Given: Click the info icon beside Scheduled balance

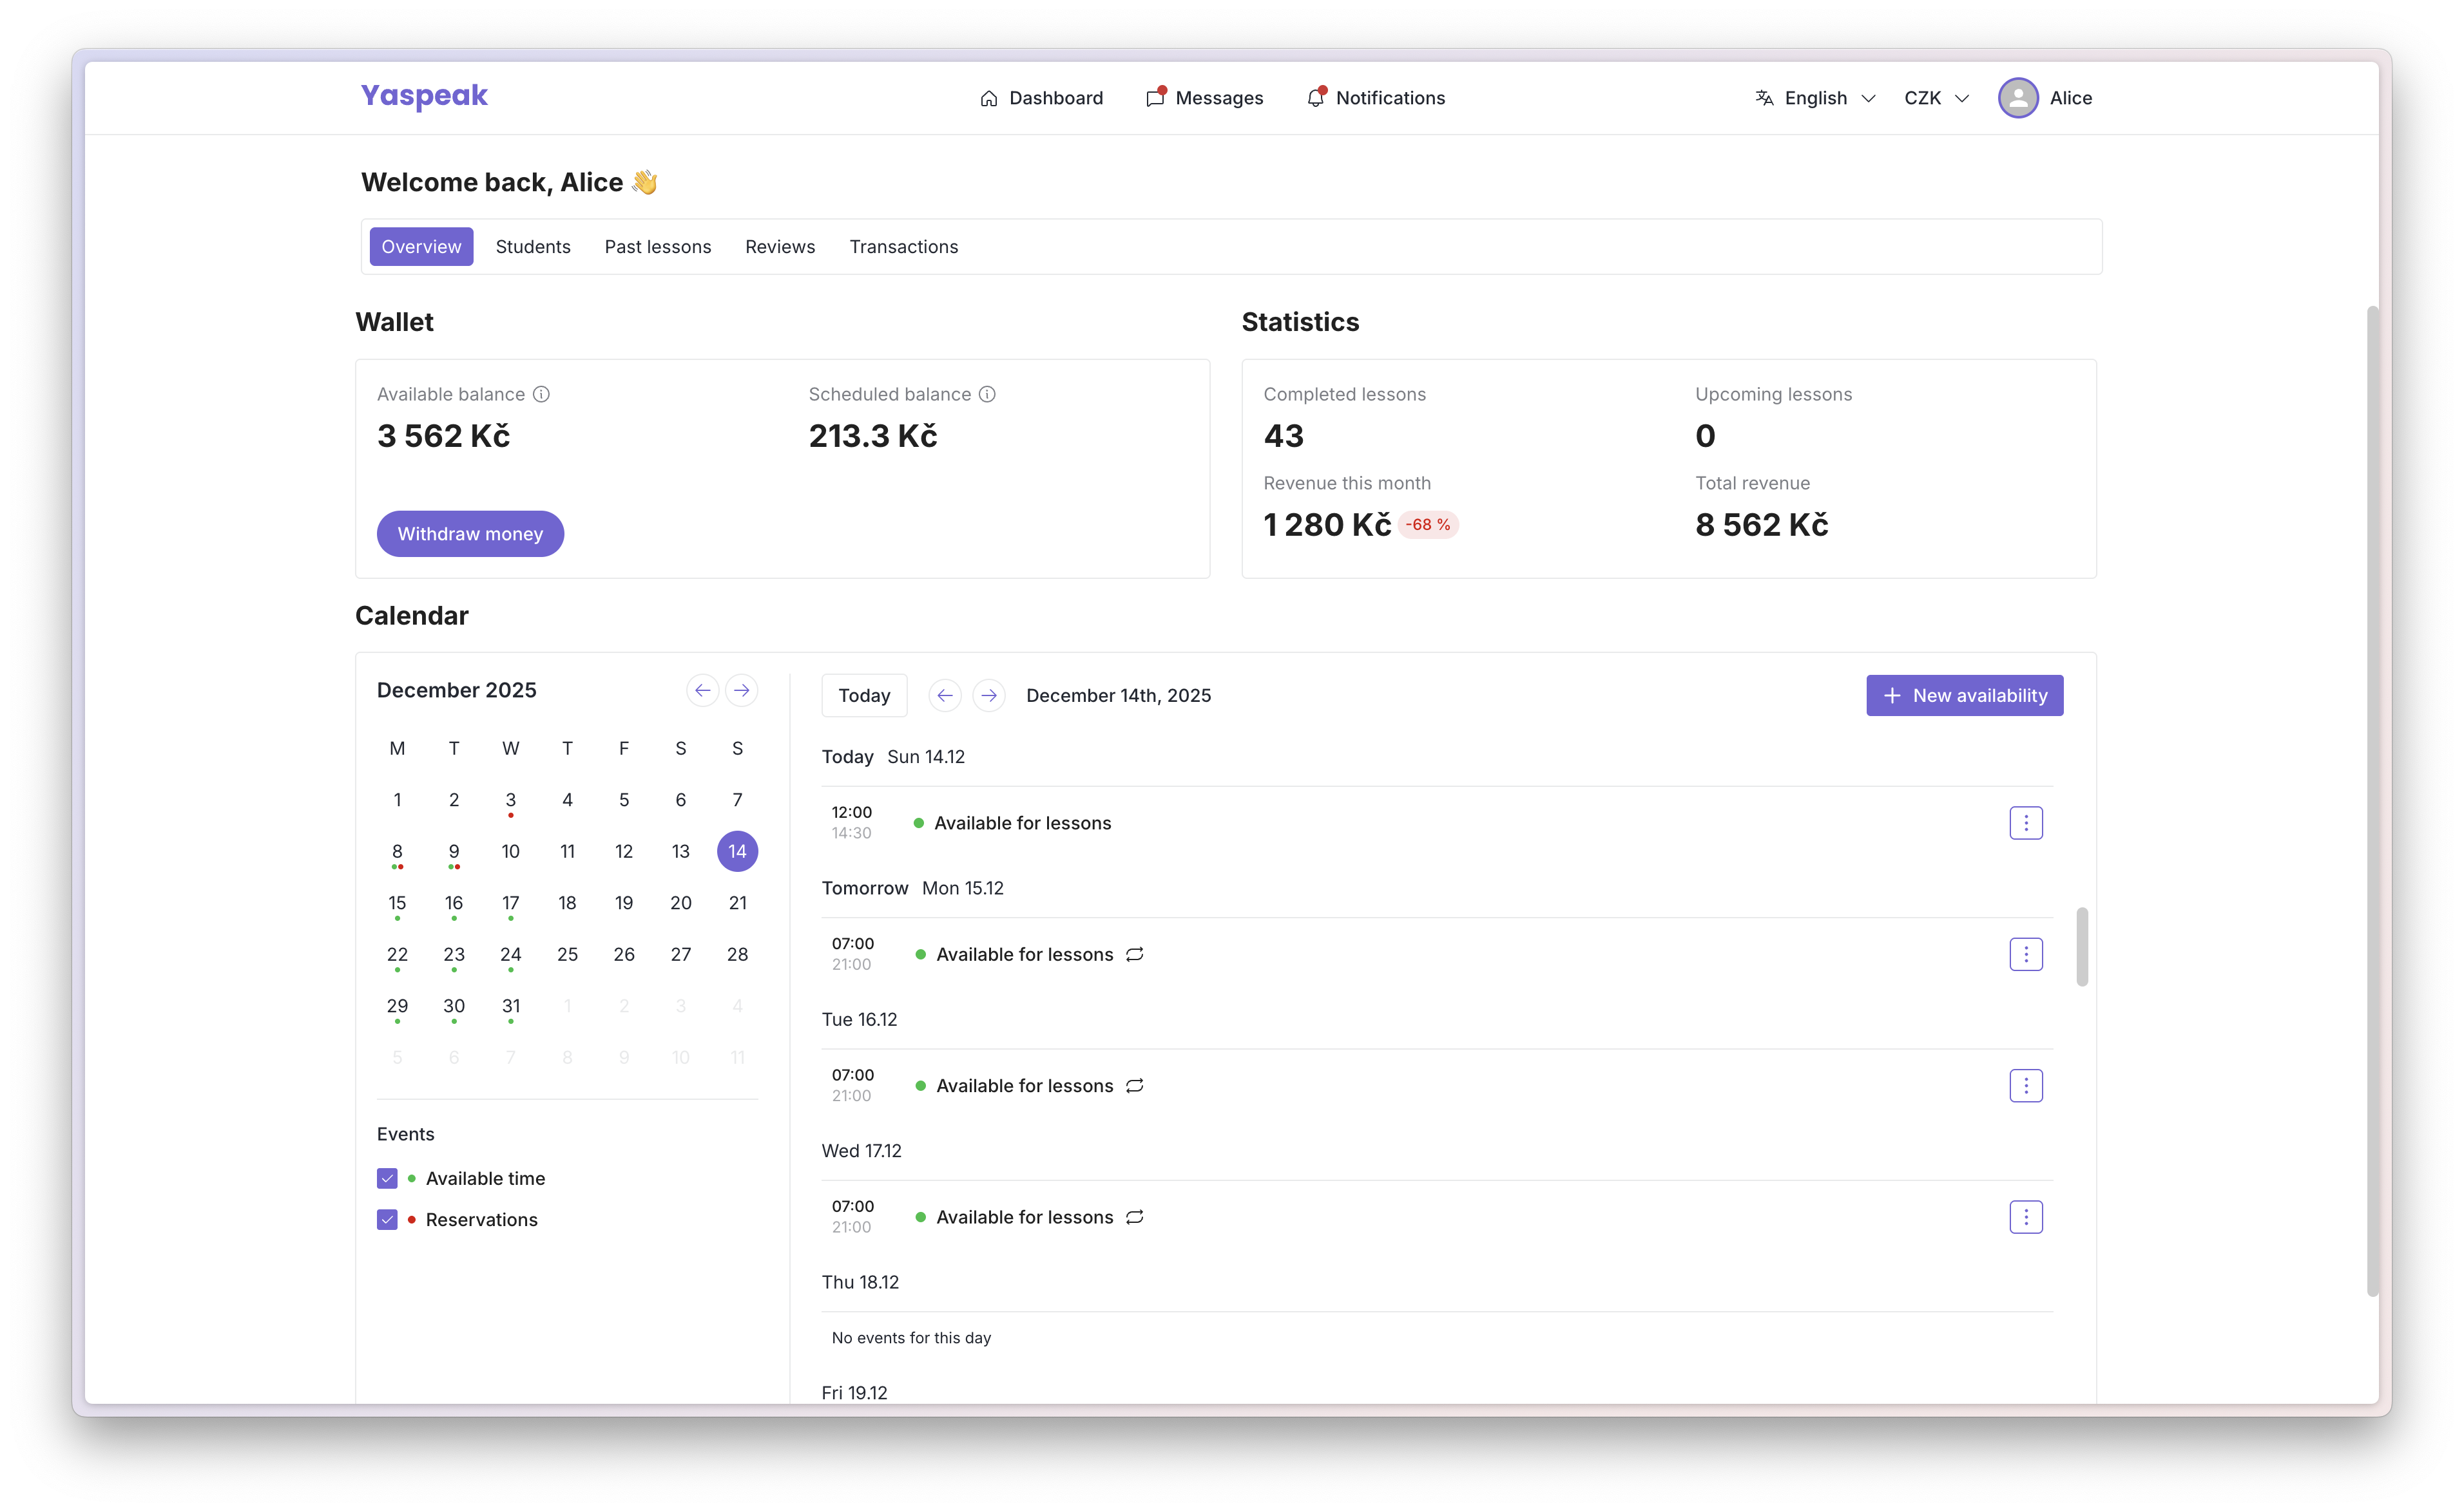Looking at the screenshot, I should (x=987, y=394).
